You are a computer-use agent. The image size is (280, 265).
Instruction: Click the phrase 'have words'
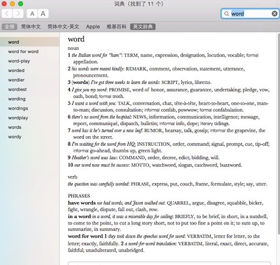82,203
